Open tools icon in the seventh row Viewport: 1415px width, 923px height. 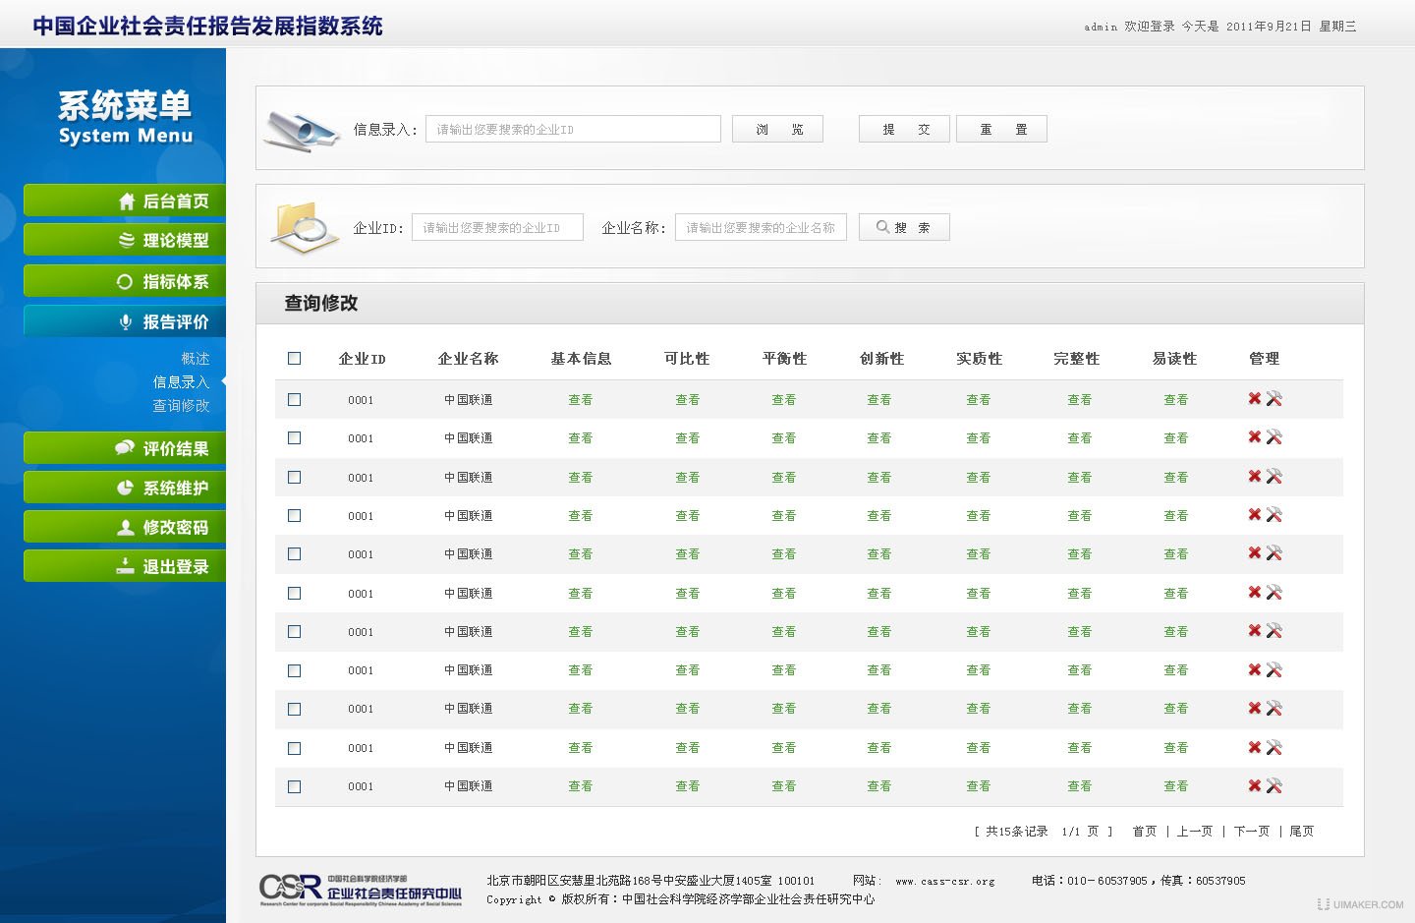tap(1273, 630)
